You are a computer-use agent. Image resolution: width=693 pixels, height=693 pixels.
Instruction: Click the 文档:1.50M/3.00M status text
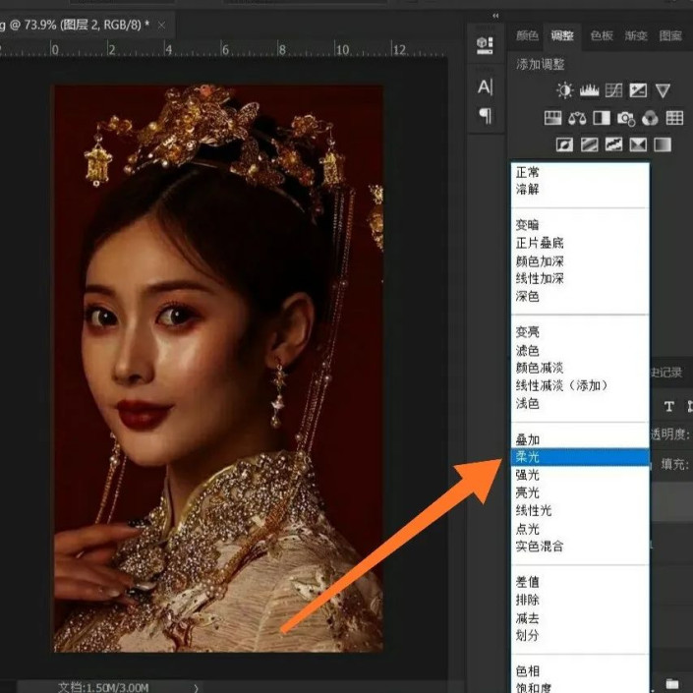(x=103, y=688)
